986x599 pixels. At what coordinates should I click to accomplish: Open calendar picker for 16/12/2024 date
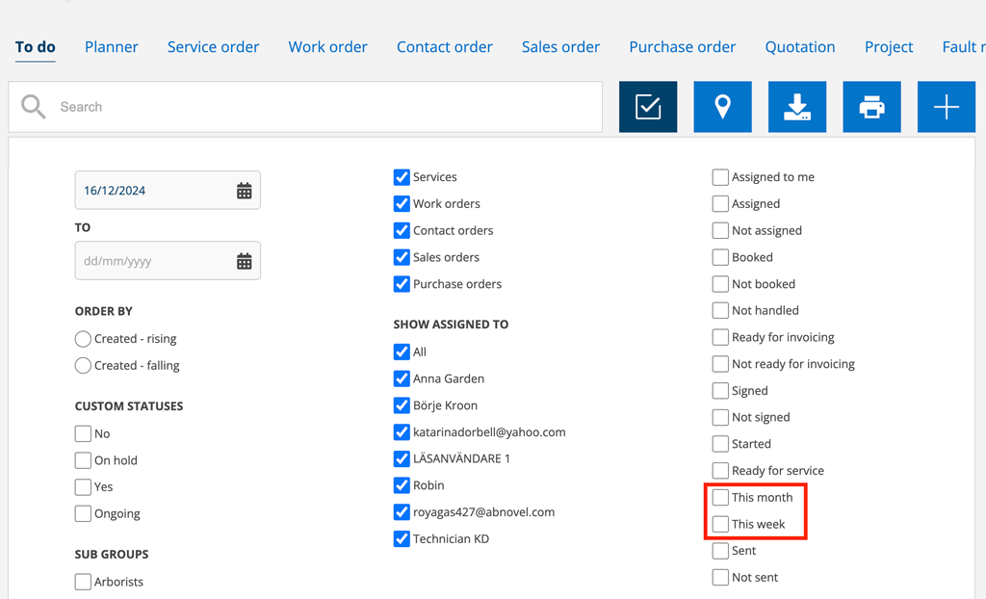(244, 191)
